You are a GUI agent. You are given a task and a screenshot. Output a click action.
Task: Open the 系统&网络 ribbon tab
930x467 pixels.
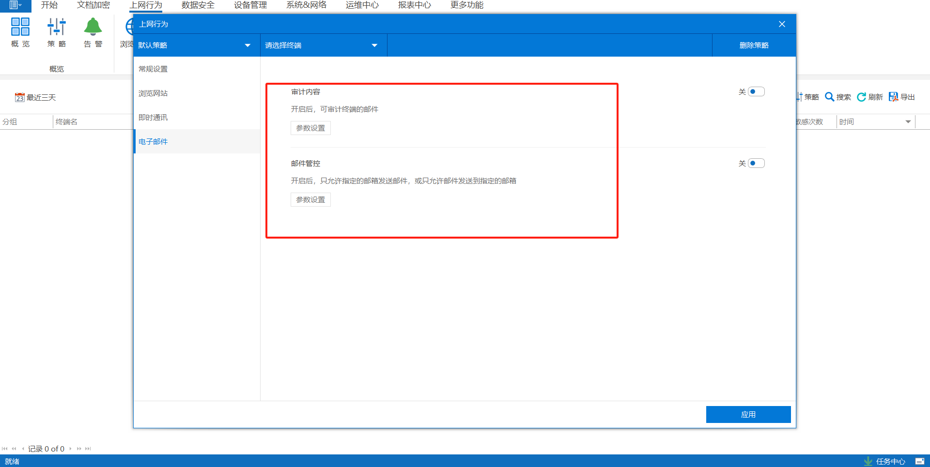click(x=307, y=5)
